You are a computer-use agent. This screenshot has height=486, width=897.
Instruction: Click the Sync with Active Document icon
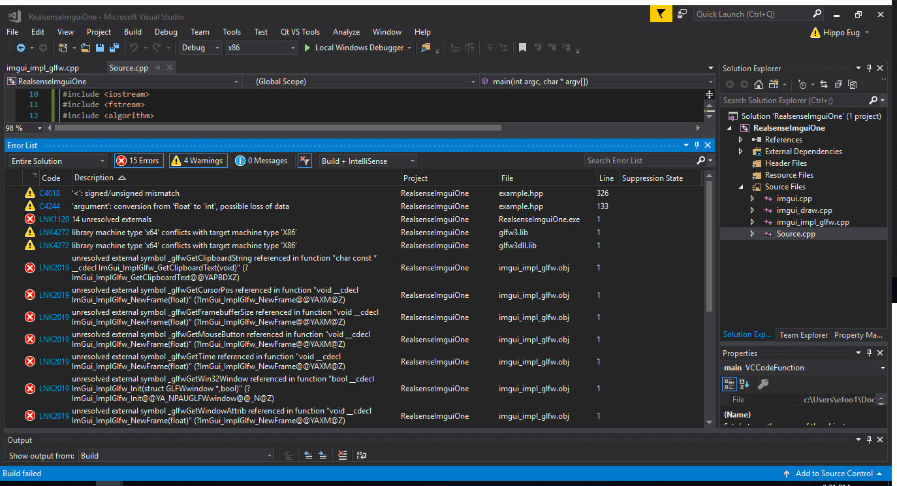point(825,84)
